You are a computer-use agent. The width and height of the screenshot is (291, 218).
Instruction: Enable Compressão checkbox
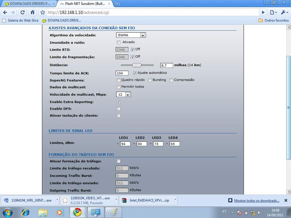(x=171, y=80)
